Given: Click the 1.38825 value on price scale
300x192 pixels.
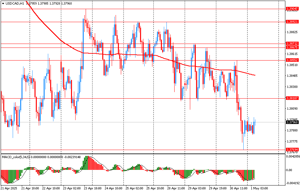Looking at the screenshot, I should coord(292,32).
